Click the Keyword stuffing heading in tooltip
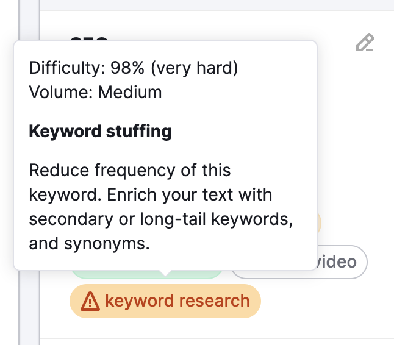The width and height of the screenshot is (394, 345). pyautogui.click(x=101, y=131)
